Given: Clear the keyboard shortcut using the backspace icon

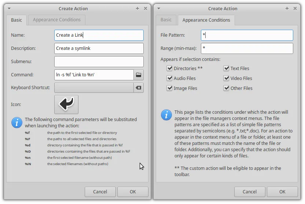Looking at the screenshot, I should pos(138,88).
